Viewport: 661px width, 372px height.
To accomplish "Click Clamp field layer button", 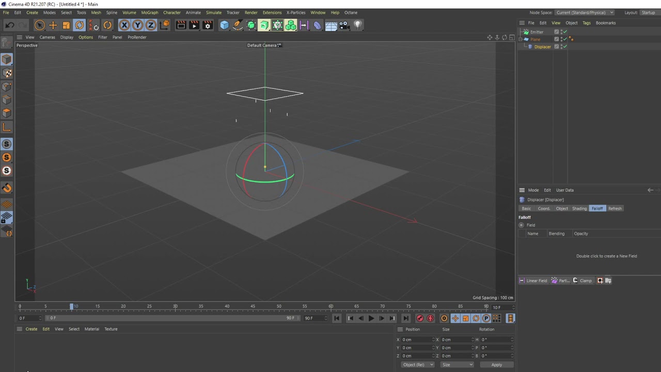I will click(x=582, y=281).
